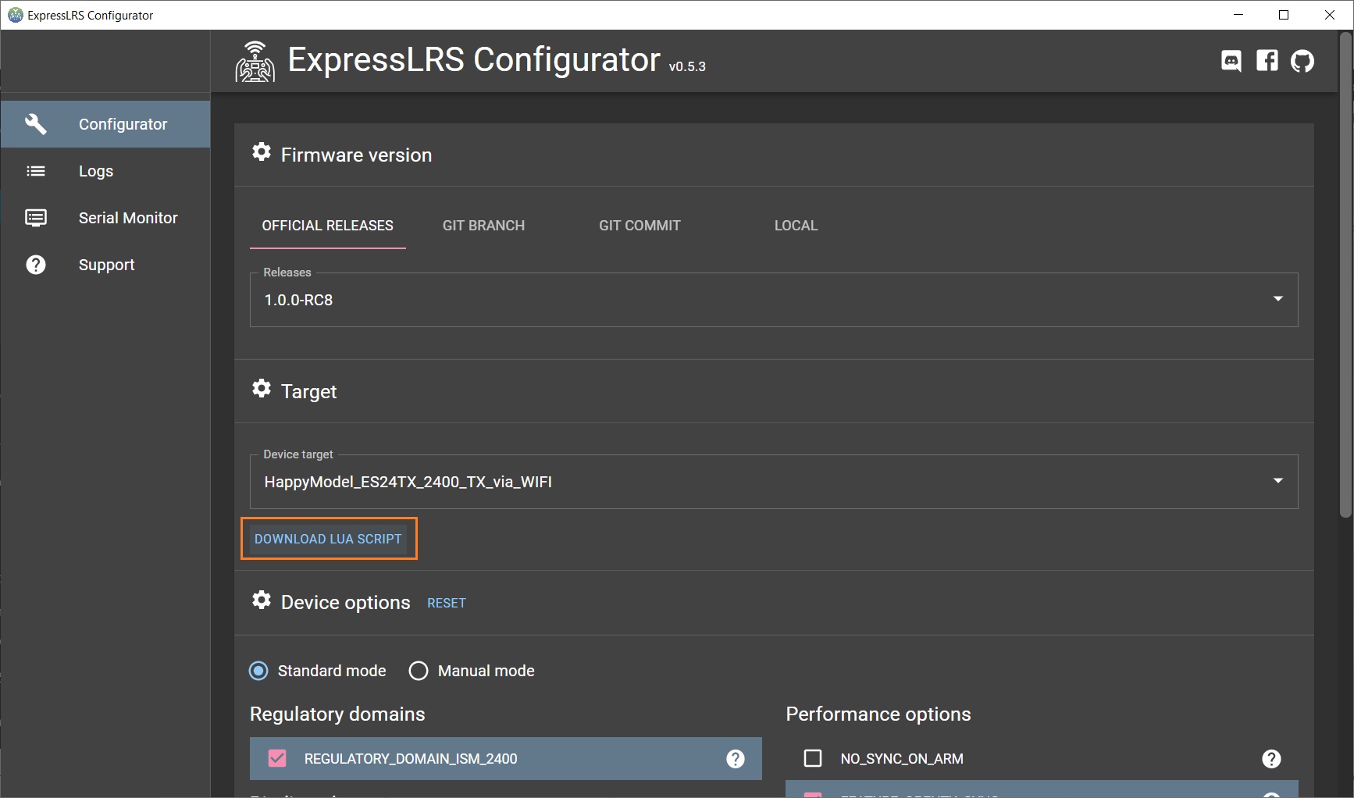Click the gear icon next to Device options
The width and height of the screenshot is (1354, 798).
click(262, 600)
